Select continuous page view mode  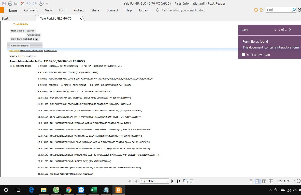(257, 181)
